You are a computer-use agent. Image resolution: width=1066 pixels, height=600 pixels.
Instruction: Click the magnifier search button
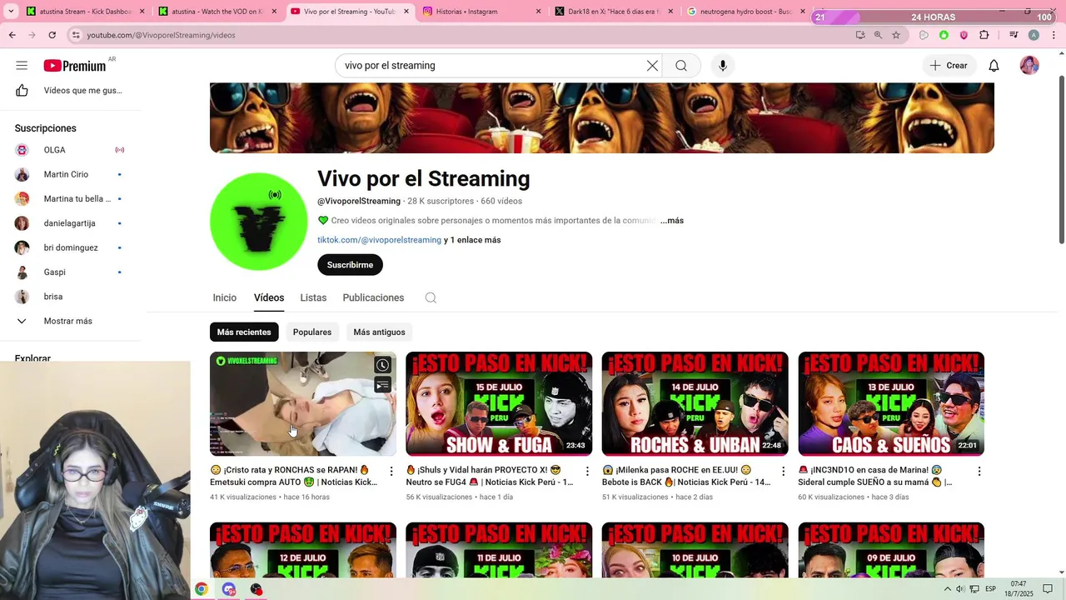681,66
